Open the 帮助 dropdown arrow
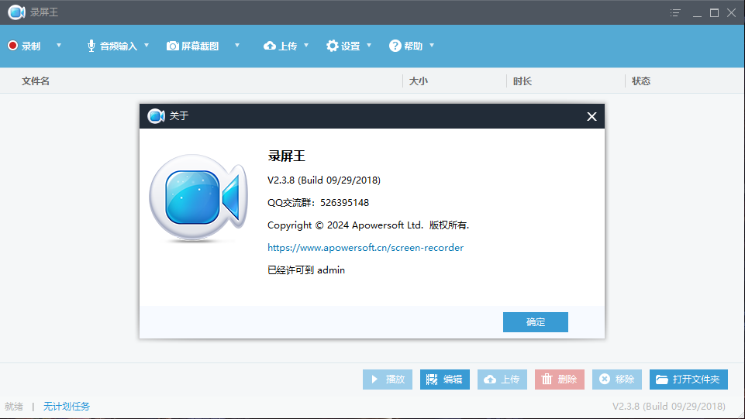 [x=432, y=46]
